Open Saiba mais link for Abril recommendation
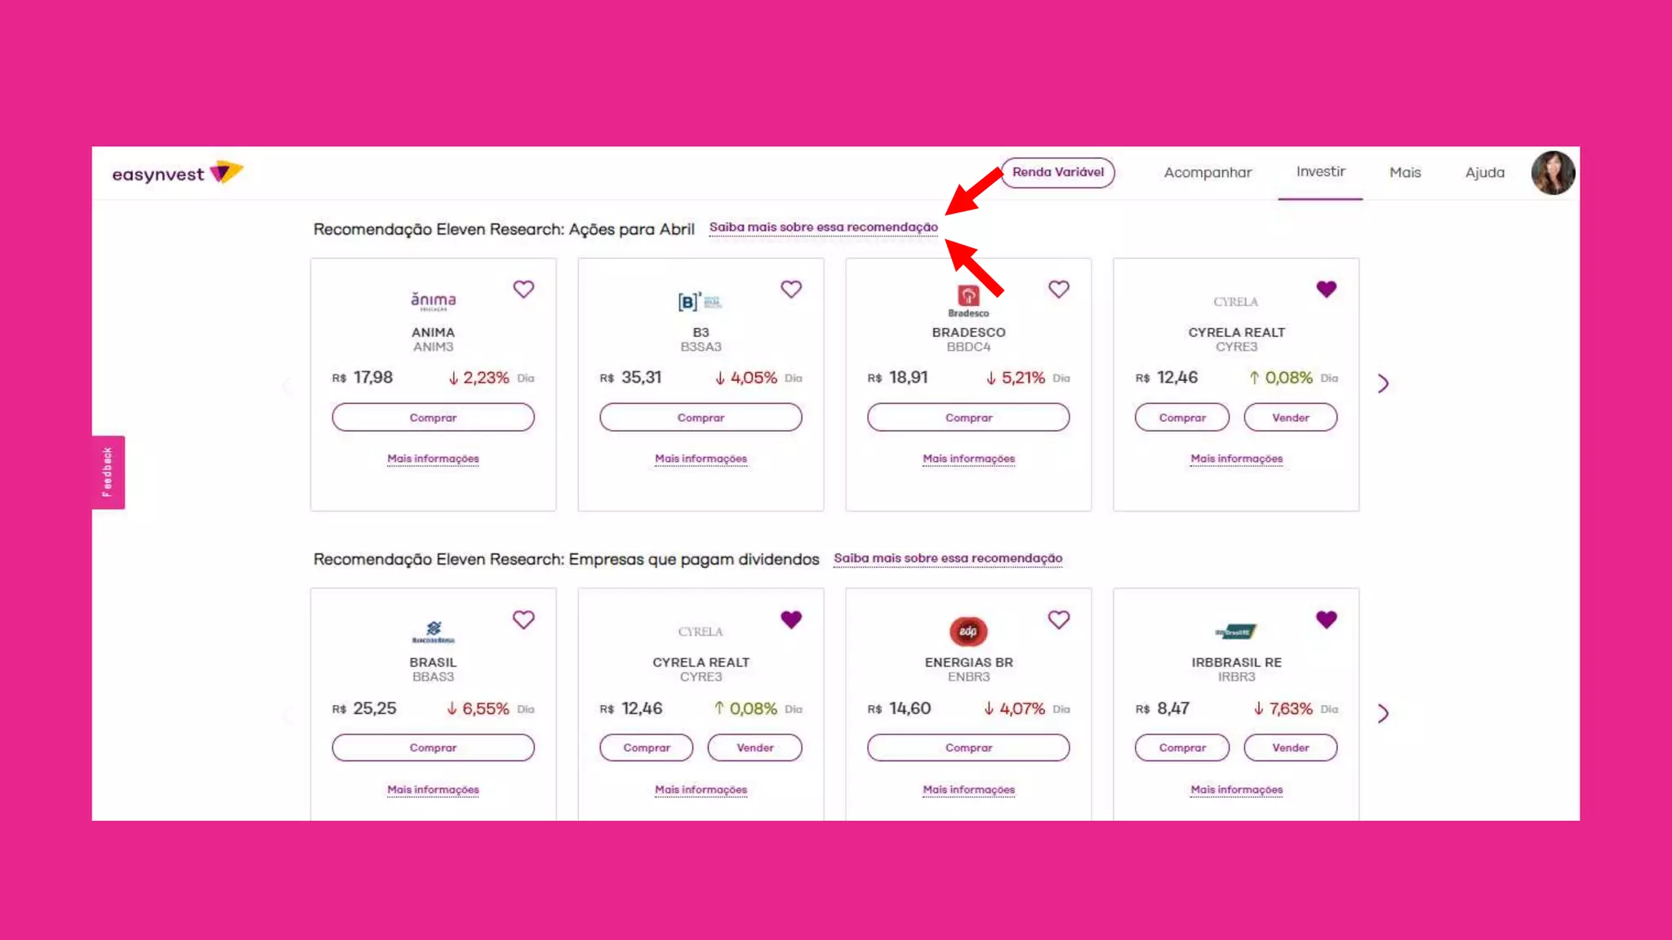Image resolution: width=1672 pixels, height=940 pixels. (x=823, y=227)
